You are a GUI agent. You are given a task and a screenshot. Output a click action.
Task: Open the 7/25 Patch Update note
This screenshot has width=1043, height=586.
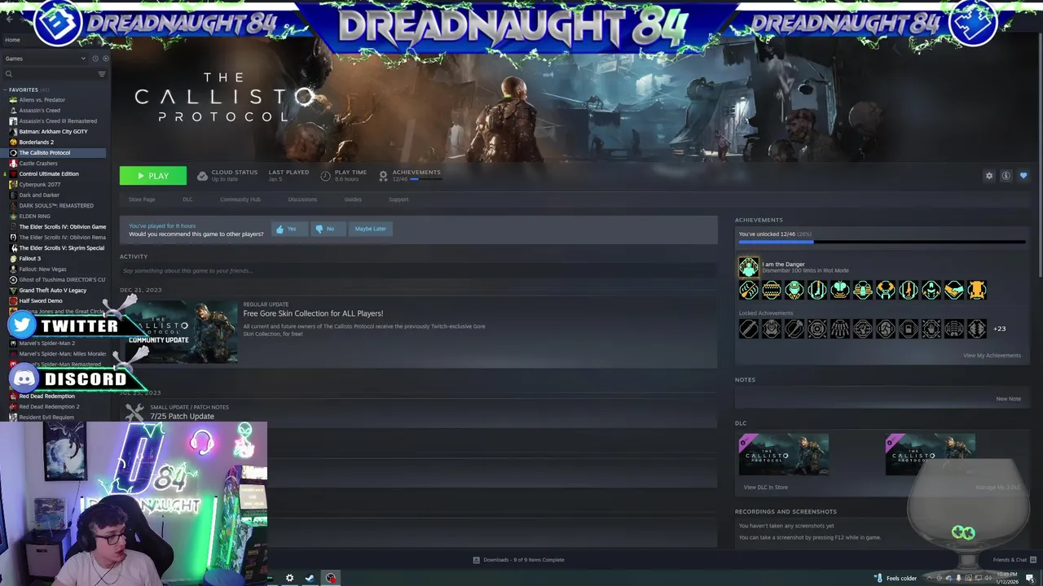coord(182,416)
